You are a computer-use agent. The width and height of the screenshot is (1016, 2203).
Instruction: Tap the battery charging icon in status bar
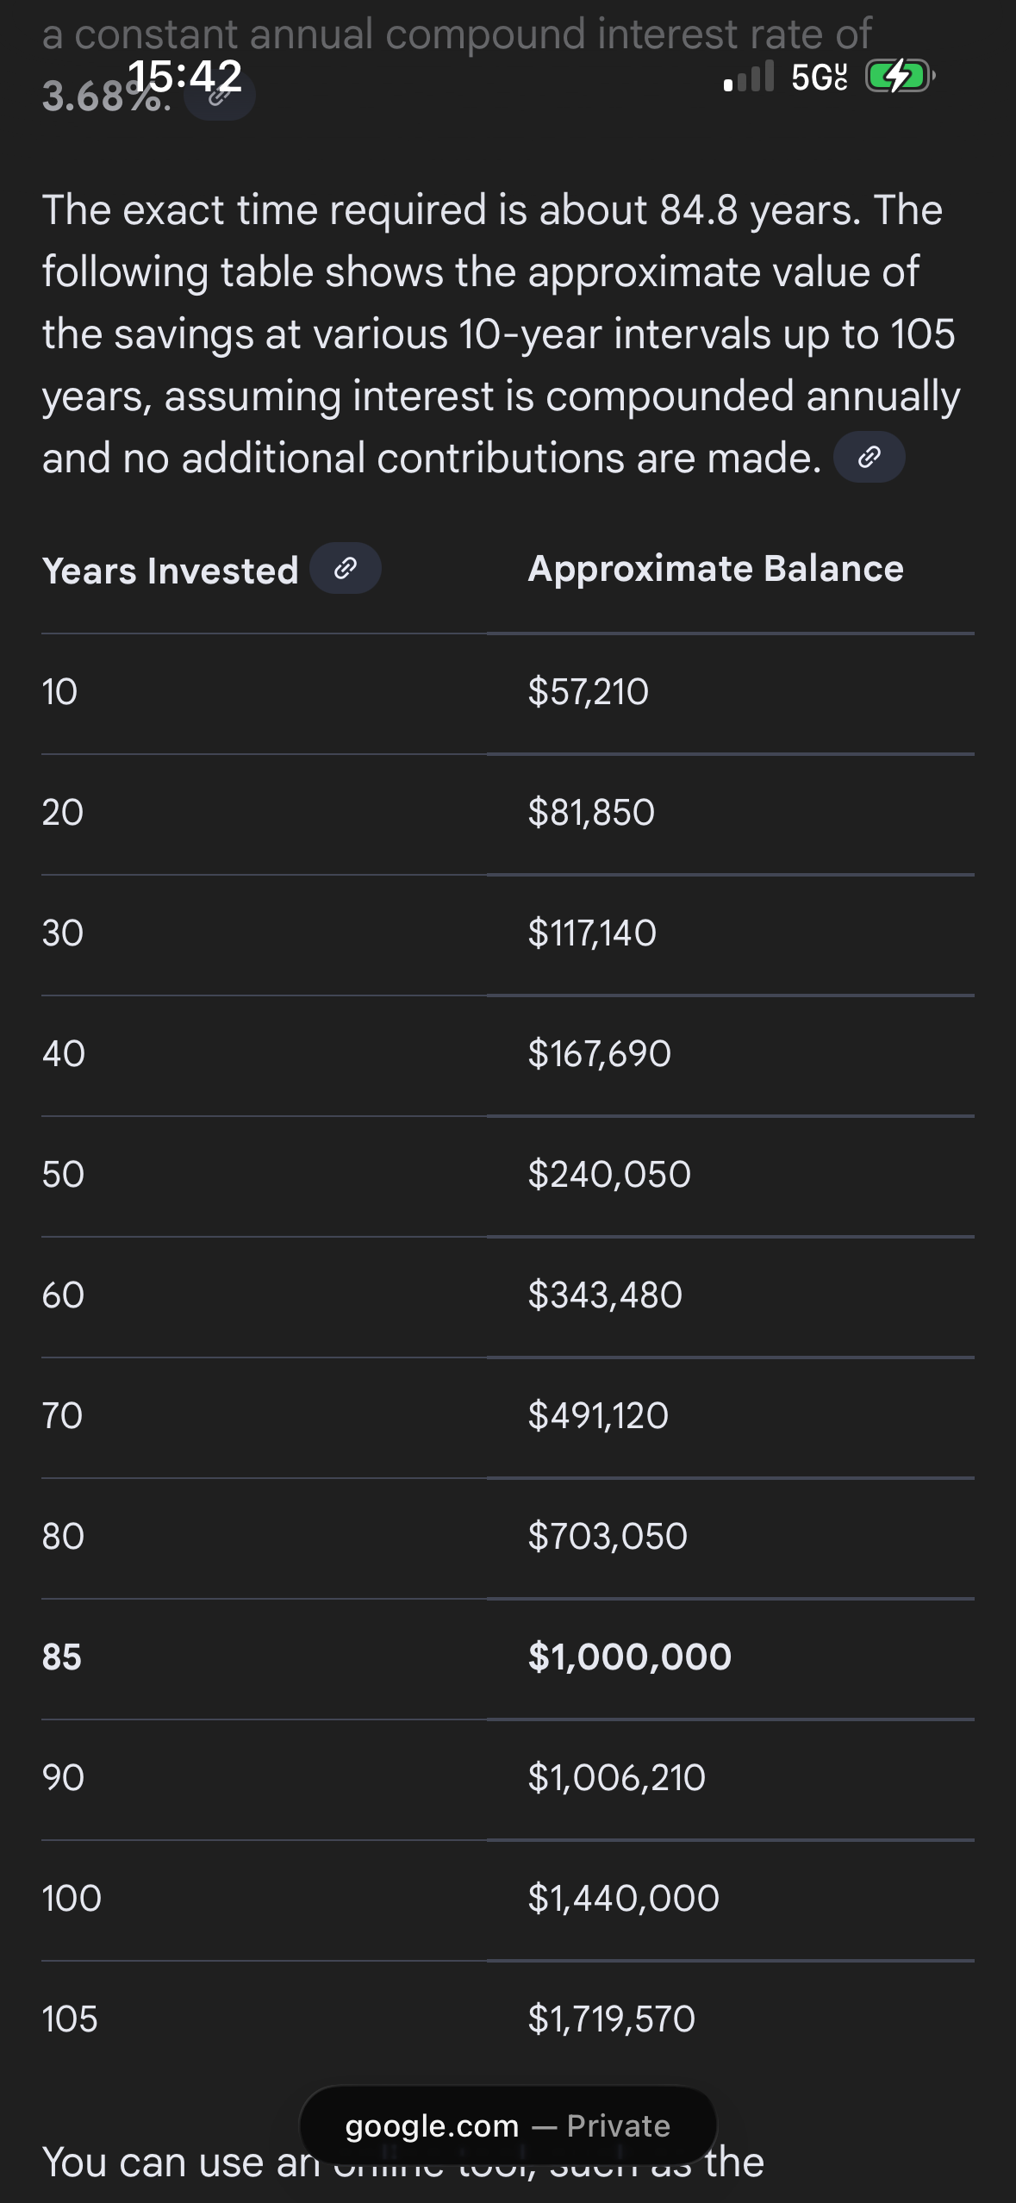coord(899,77)
